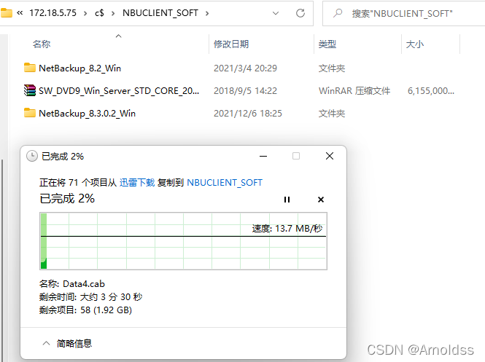Click the left pane vertical scrollbar
The width and height of the screenshot is (485, 362).
click(2, 259)
